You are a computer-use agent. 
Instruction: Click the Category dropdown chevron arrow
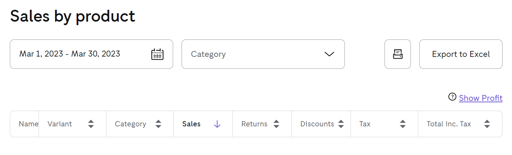pos(329,54)
